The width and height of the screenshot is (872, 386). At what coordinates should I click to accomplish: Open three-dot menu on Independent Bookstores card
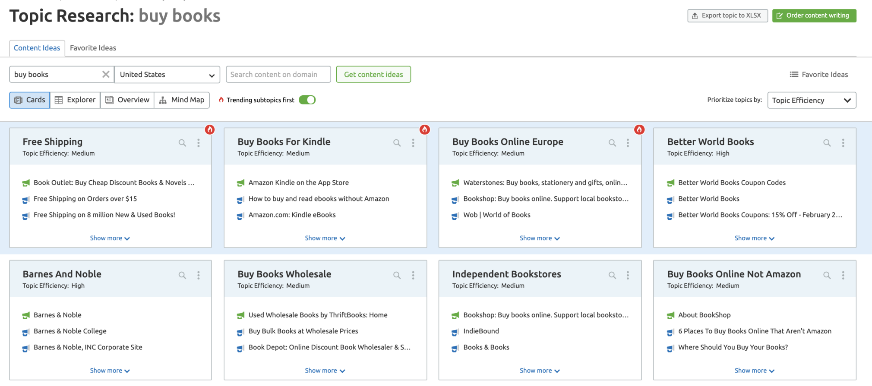point(628,275)
